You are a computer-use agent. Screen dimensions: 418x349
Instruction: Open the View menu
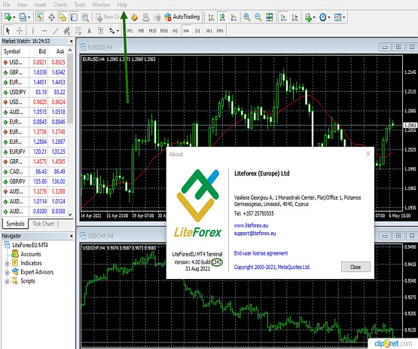[22, 5]
